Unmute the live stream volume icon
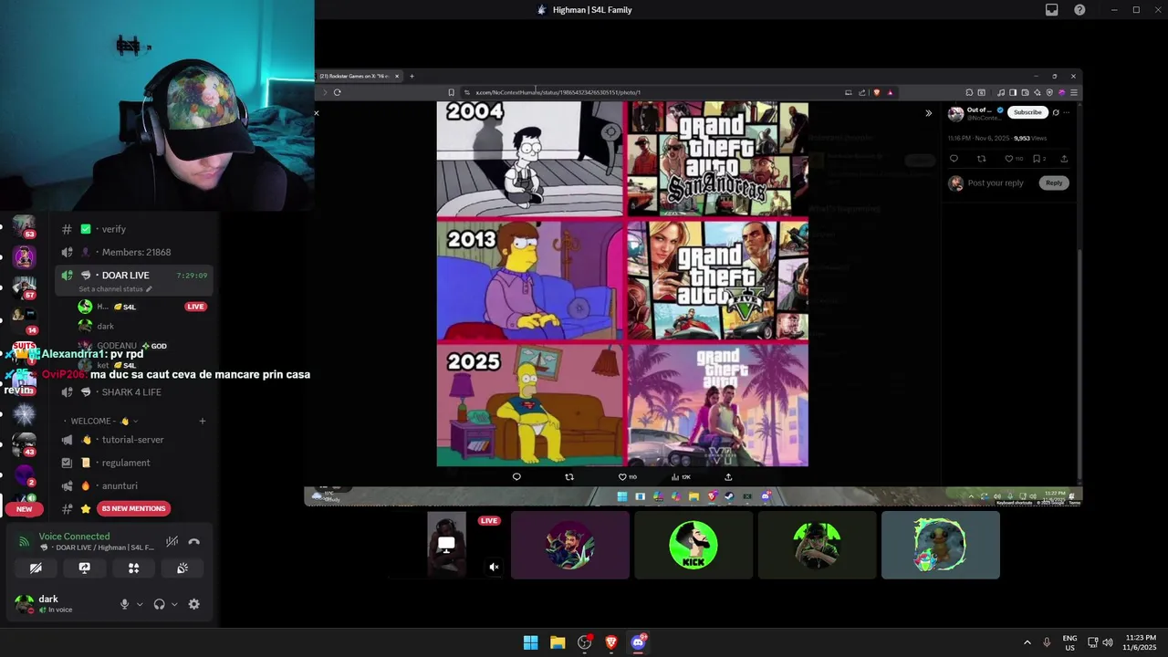Screen dimensions: 1168x657 tap(494, 567)
